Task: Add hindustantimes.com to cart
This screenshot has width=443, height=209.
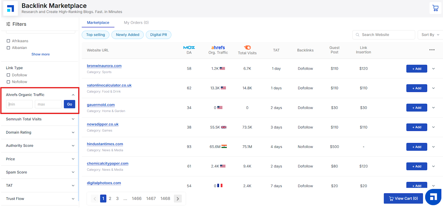Action: click(x=417, y=147)
